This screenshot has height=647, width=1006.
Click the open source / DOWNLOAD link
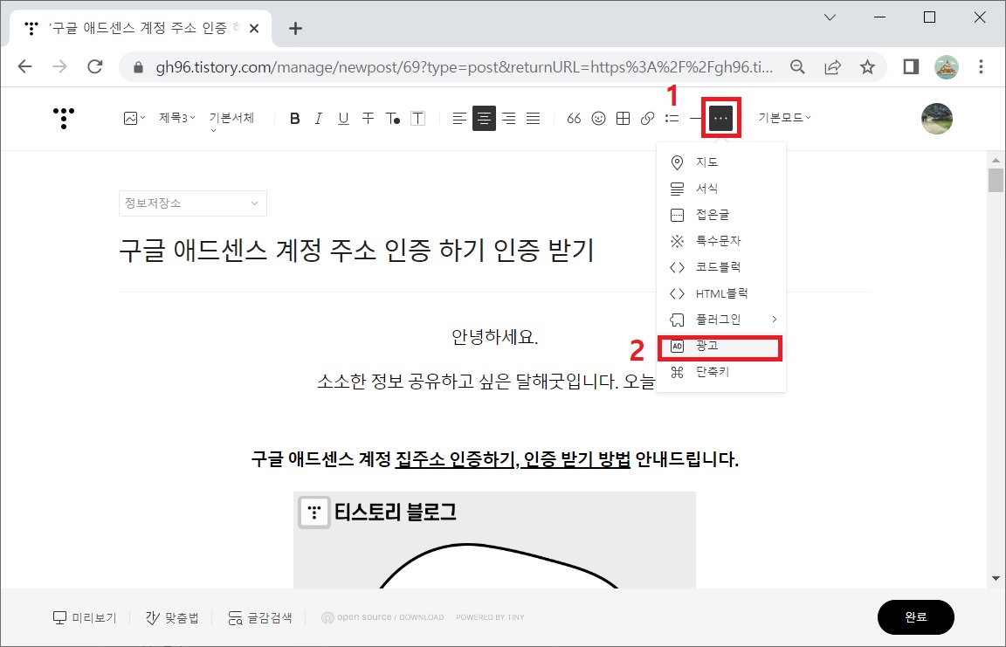pos(382,617)
